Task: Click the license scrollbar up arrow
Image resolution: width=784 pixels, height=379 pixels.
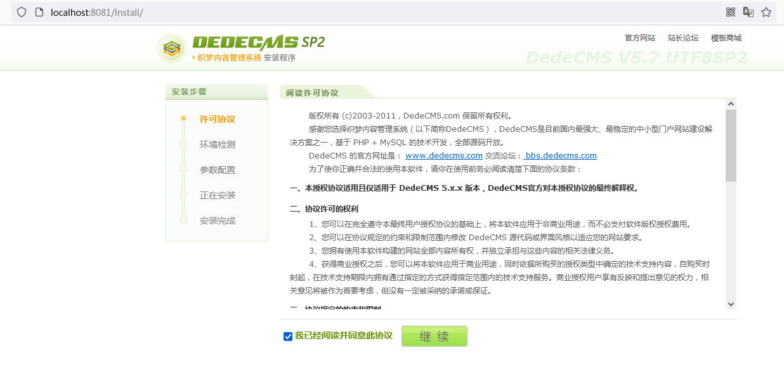Action: coord(731,104)
